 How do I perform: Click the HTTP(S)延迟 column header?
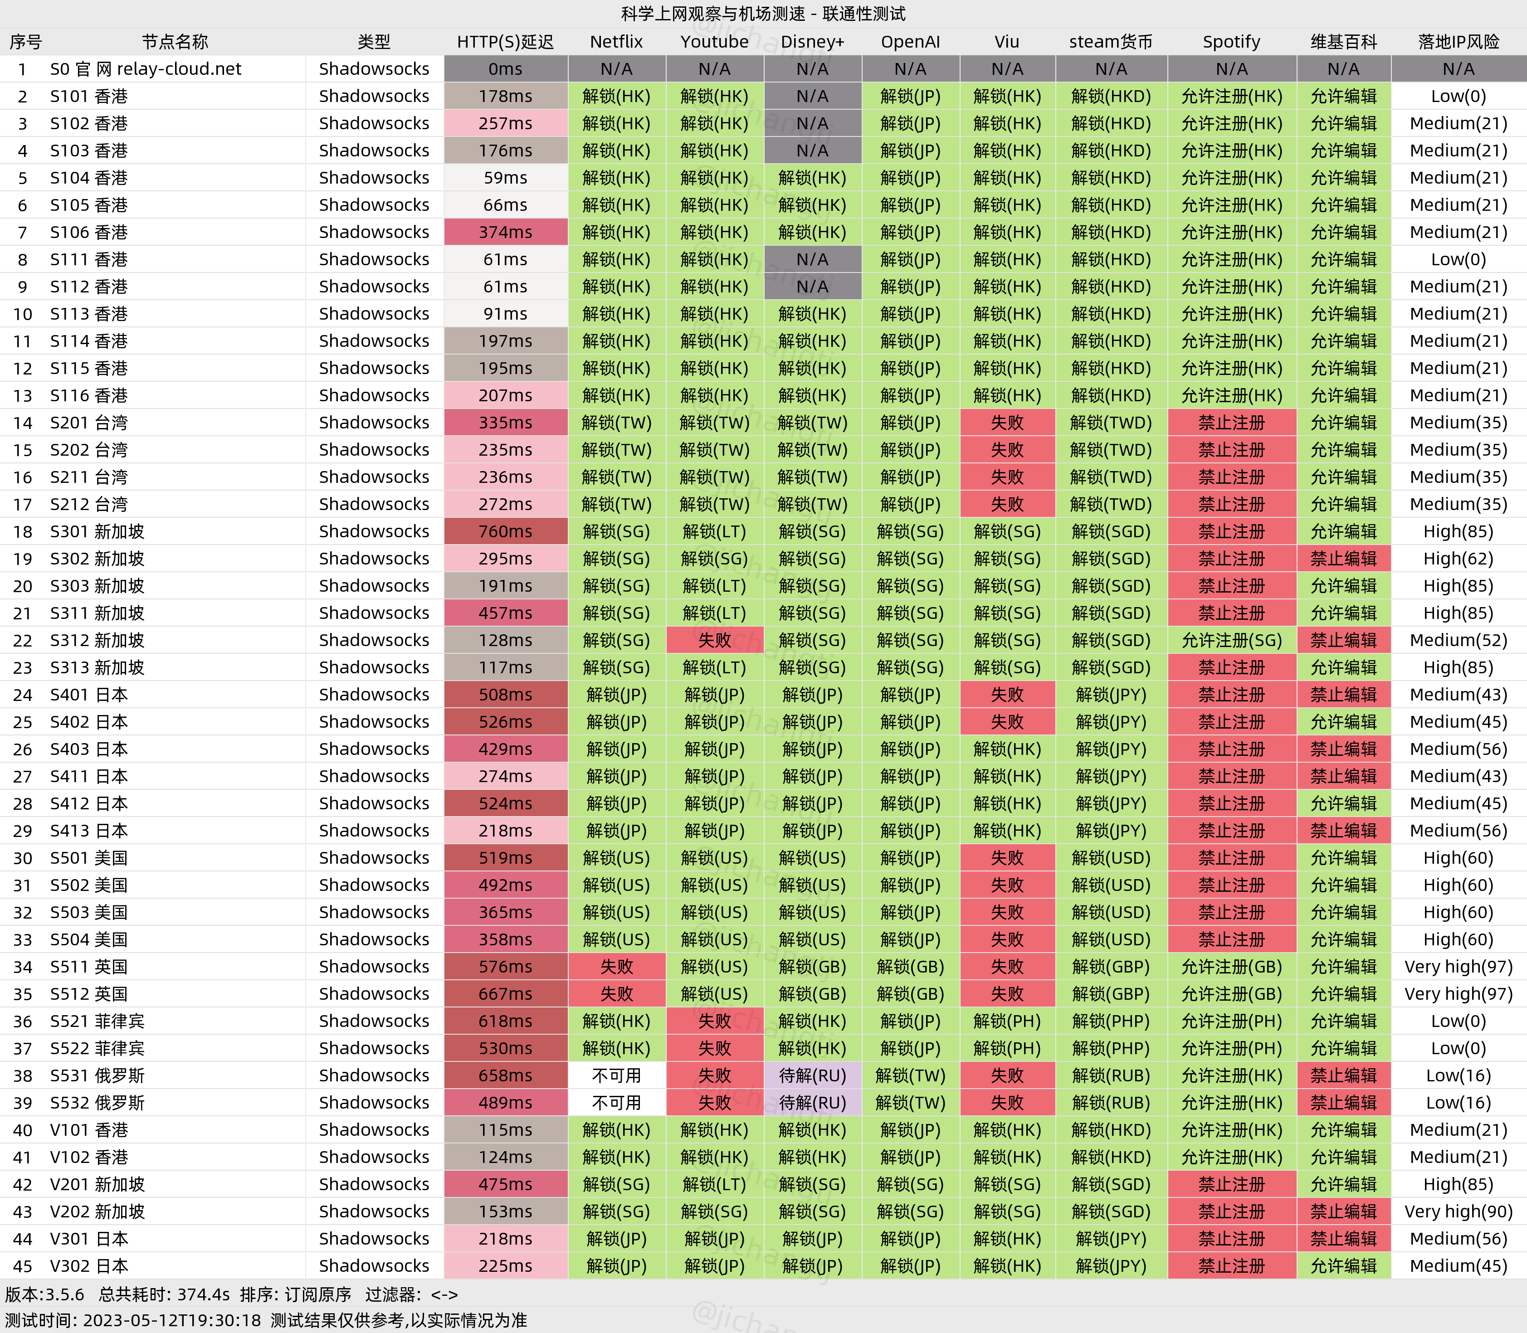coord(505,42)
